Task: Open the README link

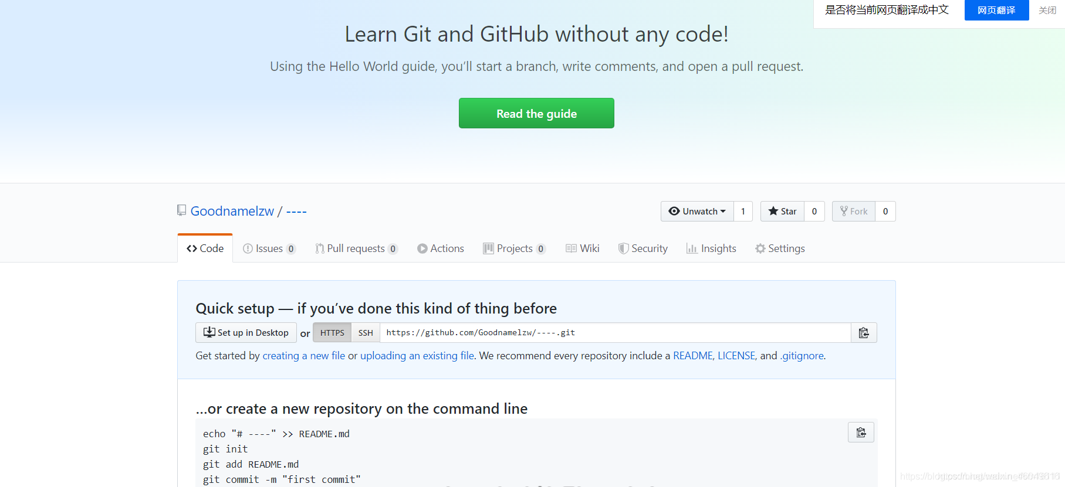Action: [692, 356]
